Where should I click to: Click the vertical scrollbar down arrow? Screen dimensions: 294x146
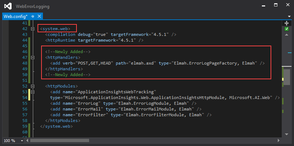286,134
